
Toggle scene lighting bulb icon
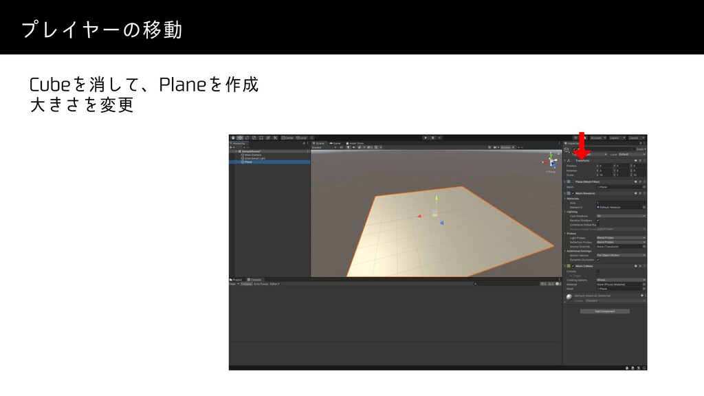(x=348, y=147)
